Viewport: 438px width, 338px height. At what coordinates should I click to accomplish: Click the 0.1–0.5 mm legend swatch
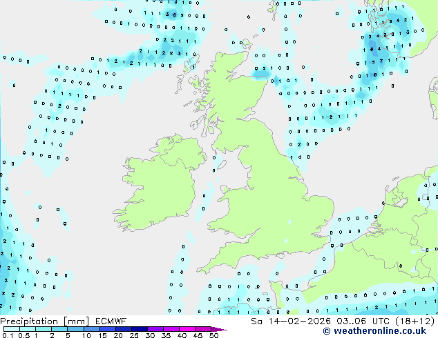tap(12, 329)
